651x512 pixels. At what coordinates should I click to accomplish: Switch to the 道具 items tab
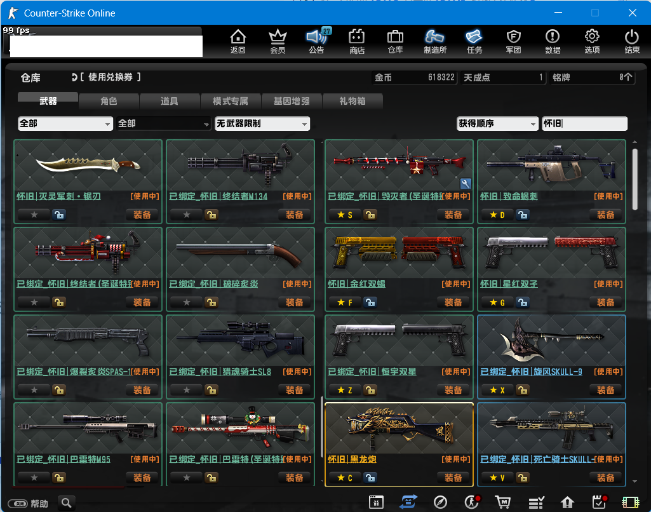point(170,101)
